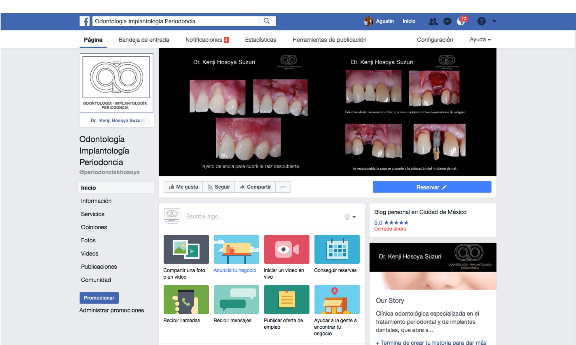
Task: Open account dropdown arrow in top bar
Action: (x=494, y=21)
